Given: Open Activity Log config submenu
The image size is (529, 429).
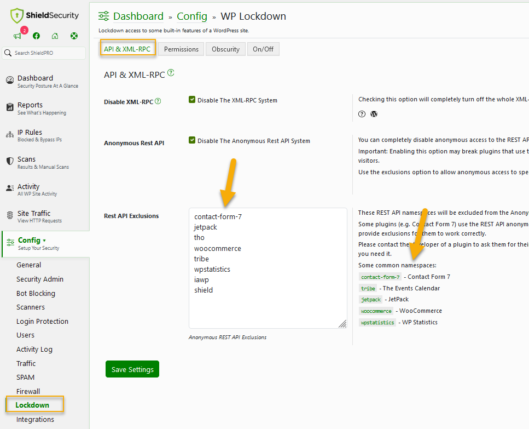Looking at the screenshot, I should (x=34, y=349).
